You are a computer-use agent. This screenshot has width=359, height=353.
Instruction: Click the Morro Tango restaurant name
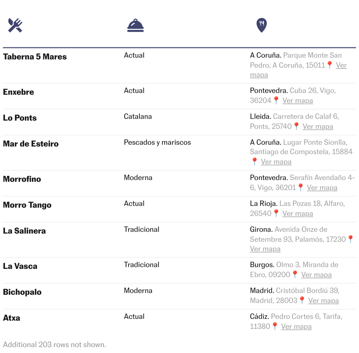pos(27,205)
